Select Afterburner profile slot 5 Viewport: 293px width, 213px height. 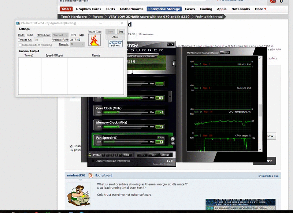click(x=120, y=155)
